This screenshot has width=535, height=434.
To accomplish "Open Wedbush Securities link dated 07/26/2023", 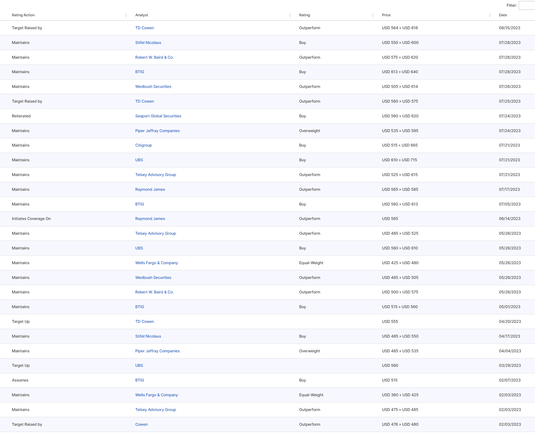I will [153, 87].
